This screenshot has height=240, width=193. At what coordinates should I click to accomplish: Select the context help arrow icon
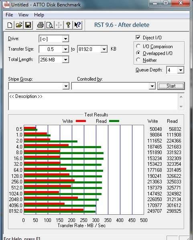coord(77,25)
